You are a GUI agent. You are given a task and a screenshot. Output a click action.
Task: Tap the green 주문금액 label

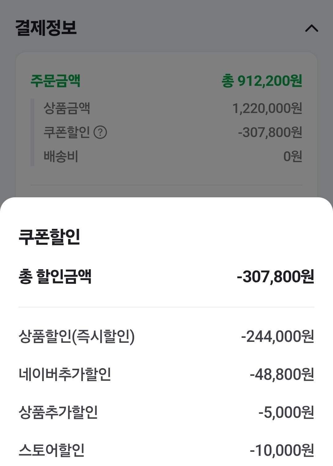click(x=55, y=81)
